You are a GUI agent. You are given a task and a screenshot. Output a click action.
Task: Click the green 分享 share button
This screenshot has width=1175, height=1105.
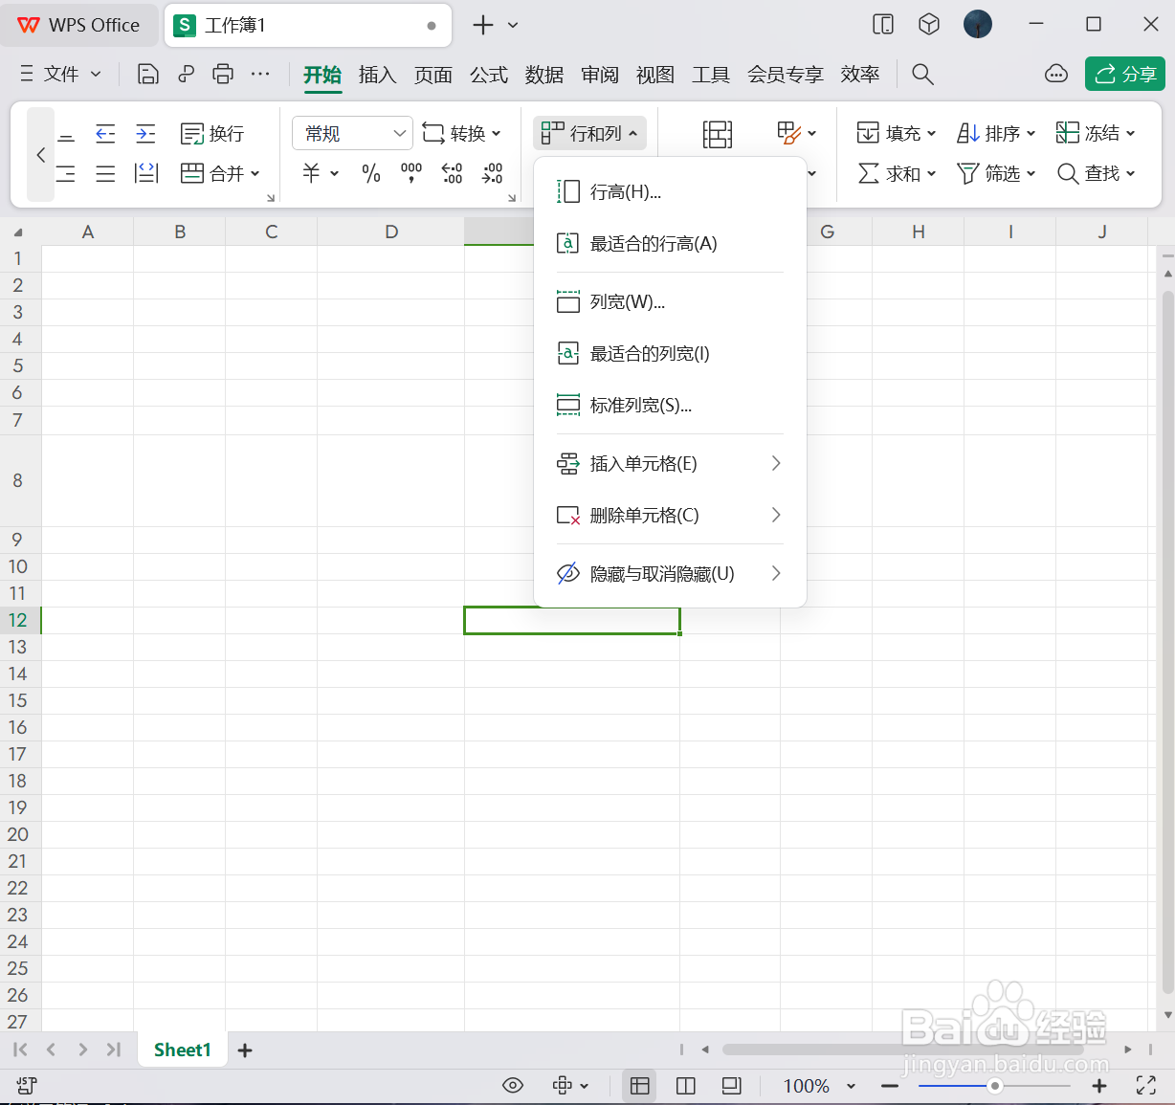[x=1124, y=74]
